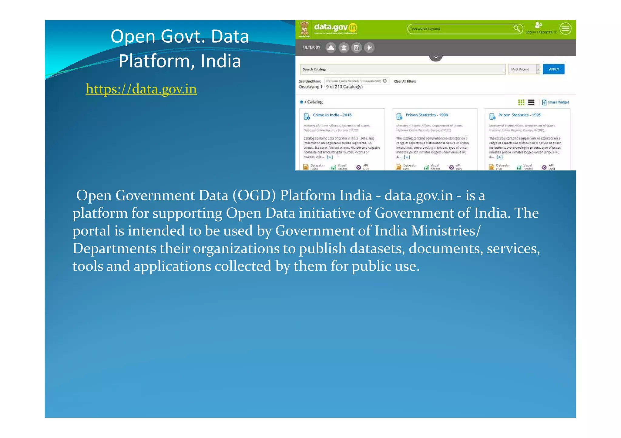This screenshot has width=621, height=438.
Task: Click API gear icon in Prison Statistics 1995 card
Action: pos(544,167)
